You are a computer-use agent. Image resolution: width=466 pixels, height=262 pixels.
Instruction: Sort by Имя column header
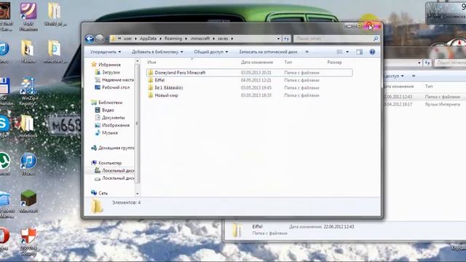point(151,62)
